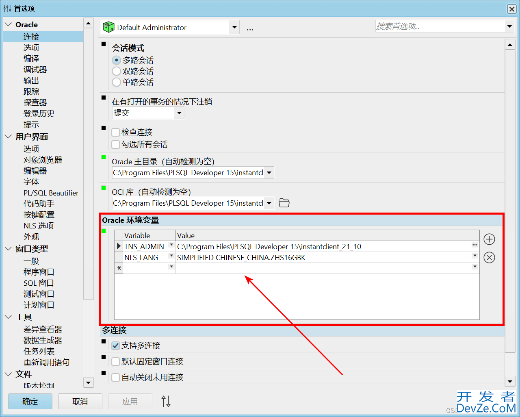Open PL/SQL Beautifier preferences
This screenshot has width=520, height=417.
click(x=51, y=193)
